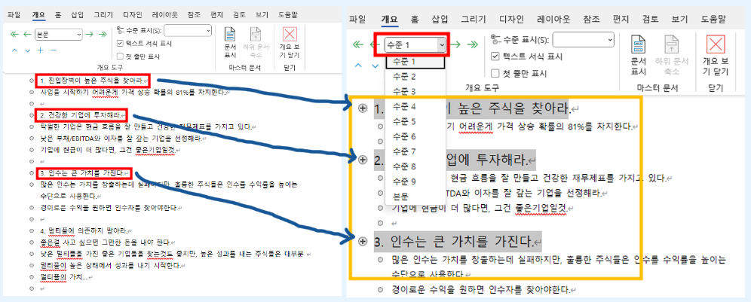Image resolution: width=751 pixels, height=302 pixels.
Task: Click 하위 문서 축소 icon in left window
Action: coord(256,35)
